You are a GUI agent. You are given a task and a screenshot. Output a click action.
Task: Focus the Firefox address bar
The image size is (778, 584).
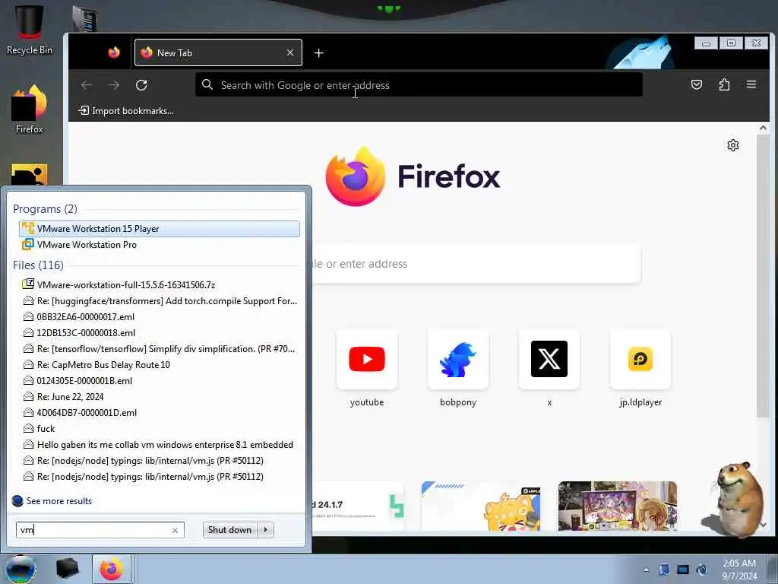(x=419, y=85)
